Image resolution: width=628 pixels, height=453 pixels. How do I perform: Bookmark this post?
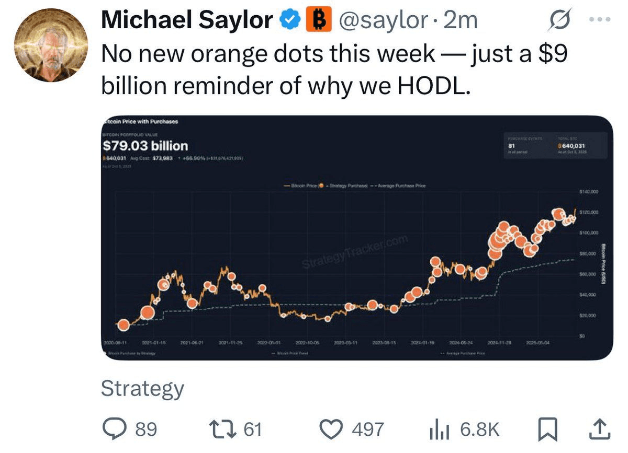click(x=547, y=429)
